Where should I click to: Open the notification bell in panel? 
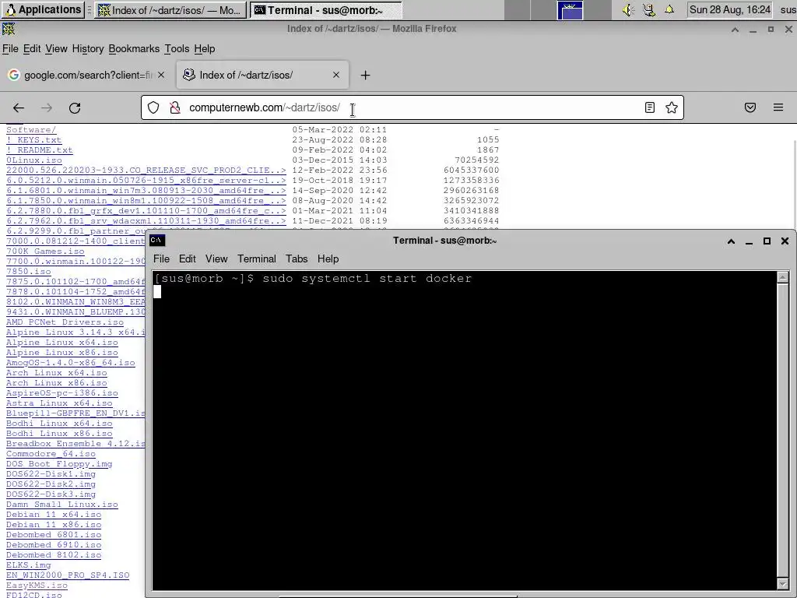tap(669, 9)
